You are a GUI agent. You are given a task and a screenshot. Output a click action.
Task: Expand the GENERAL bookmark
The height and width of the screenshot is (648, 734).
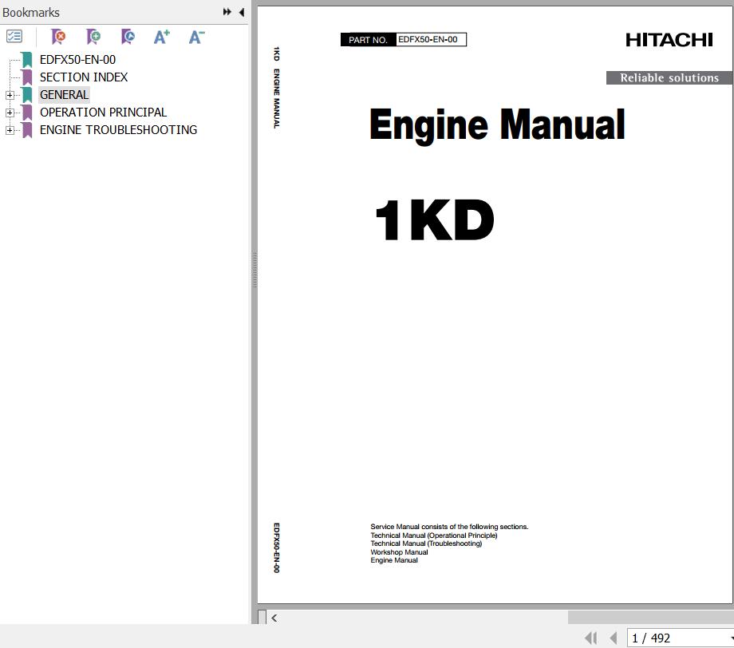click(10, 95)
